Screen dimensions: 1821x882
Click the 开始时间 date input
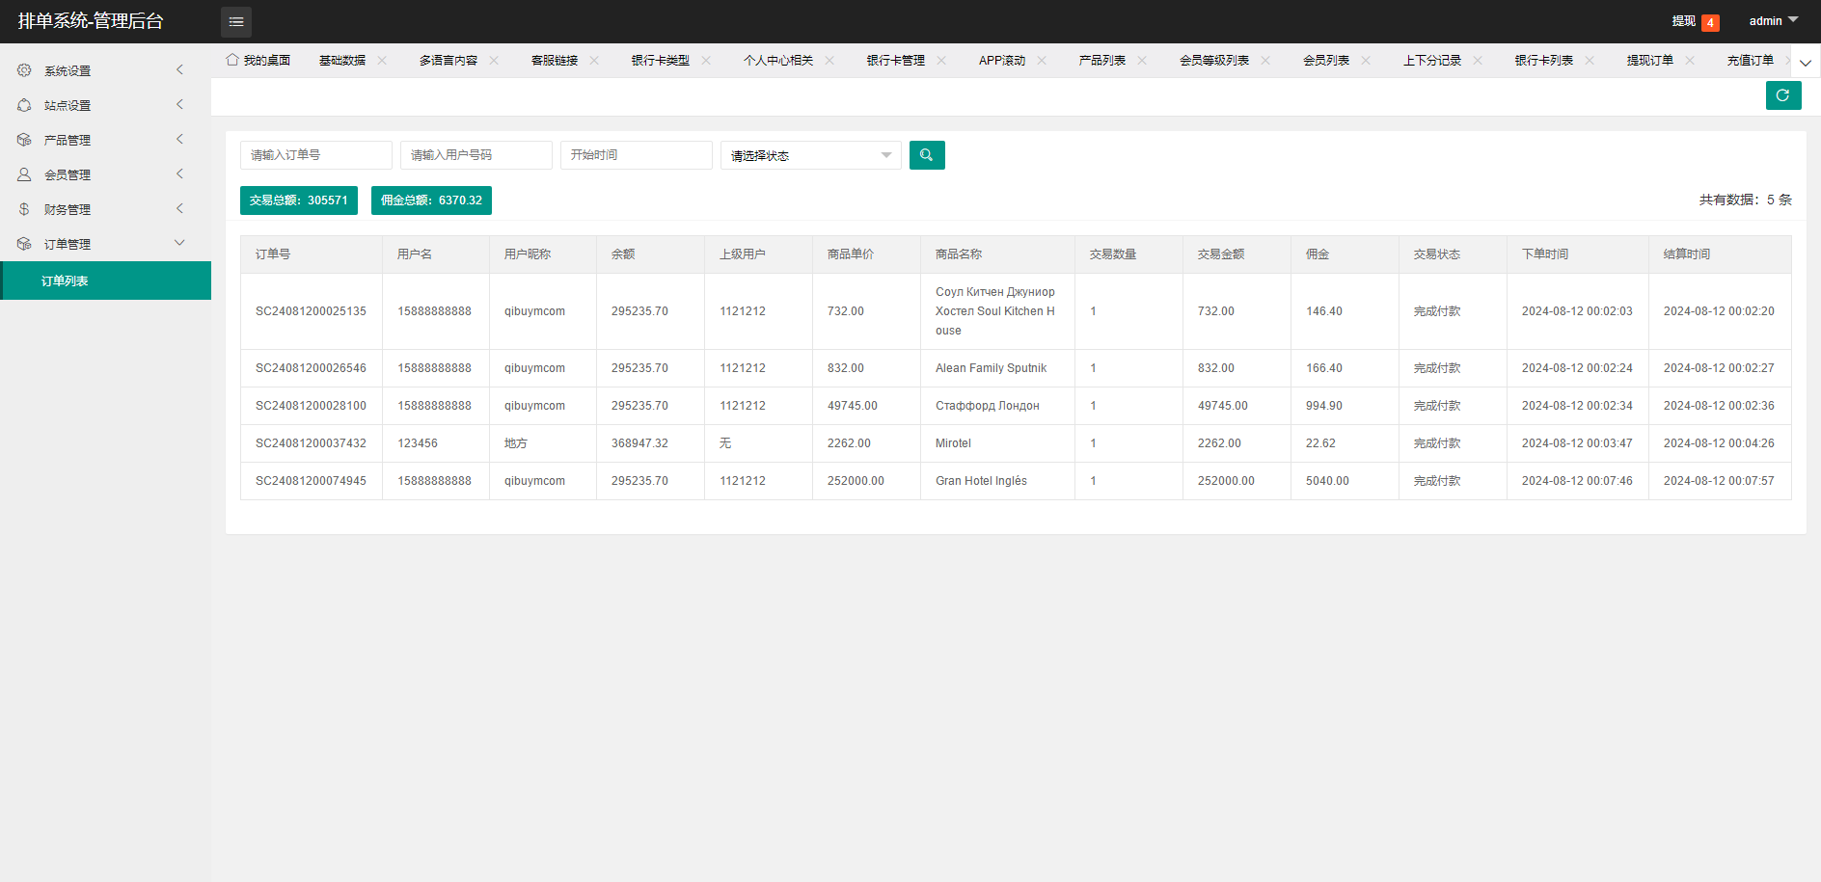point(636,155)
